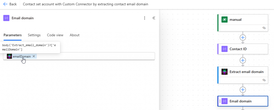Viewport: 274px width, 110px height.
Task: Collapse the Email domain details panel
Action: pyautogui.click(x=154, y=18)
